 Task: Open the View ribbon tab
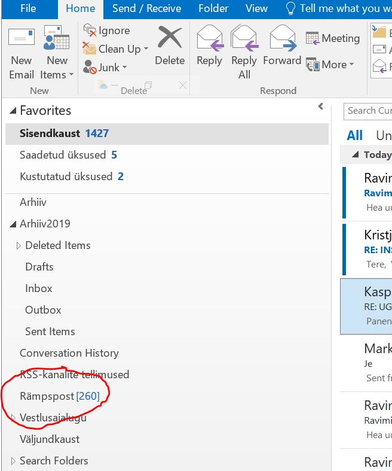pyautogui.click(x=256, y=8)
